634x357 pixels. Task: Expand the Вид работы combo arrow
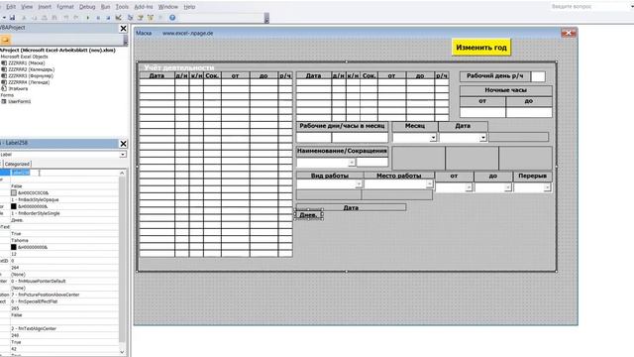359,184
